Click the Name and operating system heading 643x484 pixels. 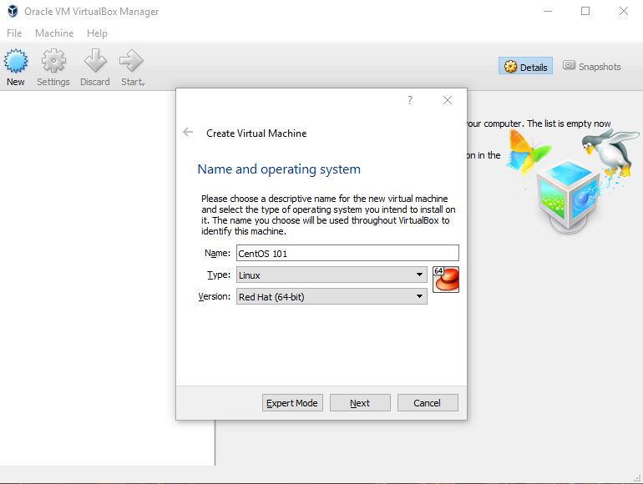click(x=279, y=169)
